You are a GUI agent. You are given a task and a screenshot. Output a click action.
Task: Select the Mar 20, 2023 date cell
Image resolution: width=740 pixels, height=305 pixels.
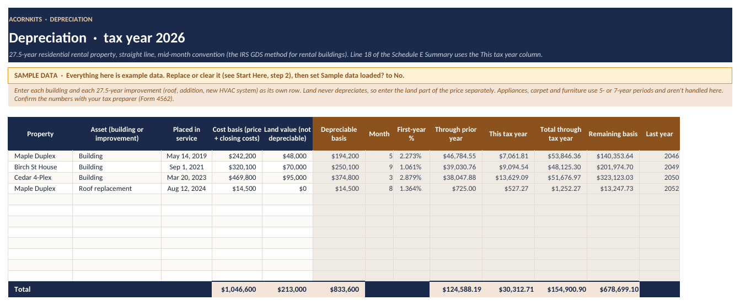(186, 178)
